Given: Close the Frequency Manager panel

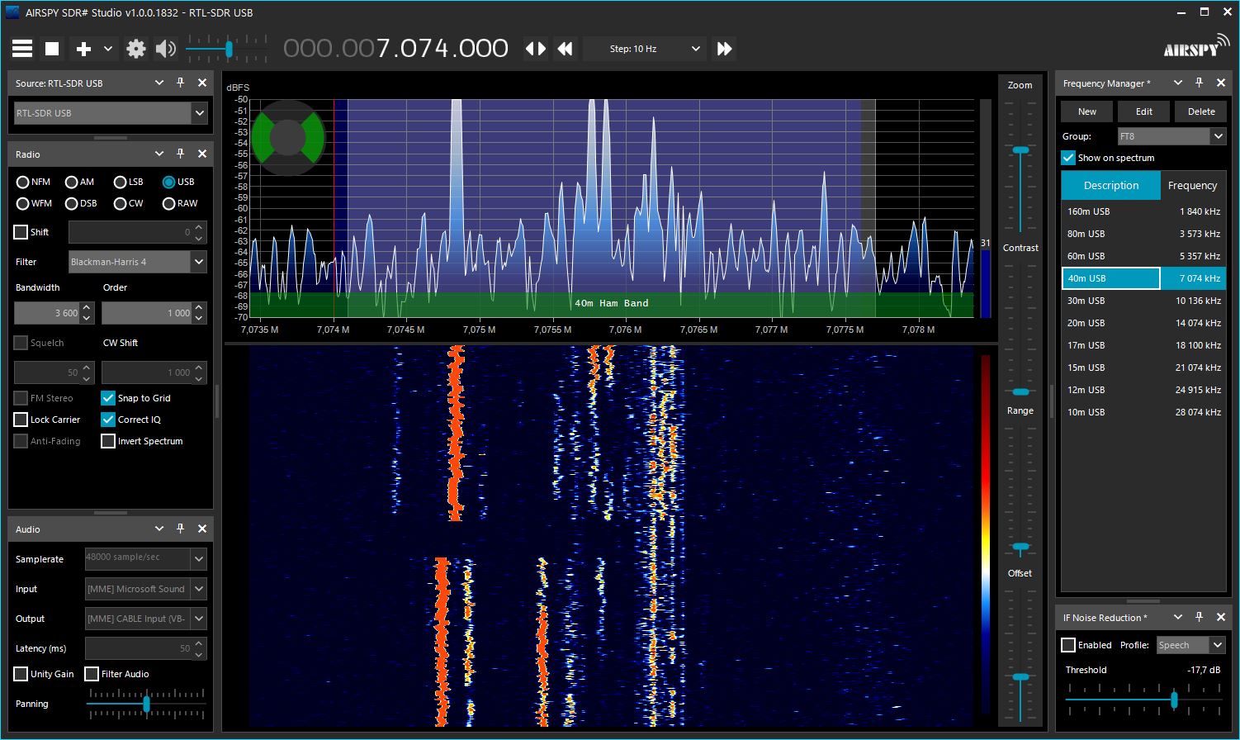Looking at the screenshot, I should click(1221, 83).
